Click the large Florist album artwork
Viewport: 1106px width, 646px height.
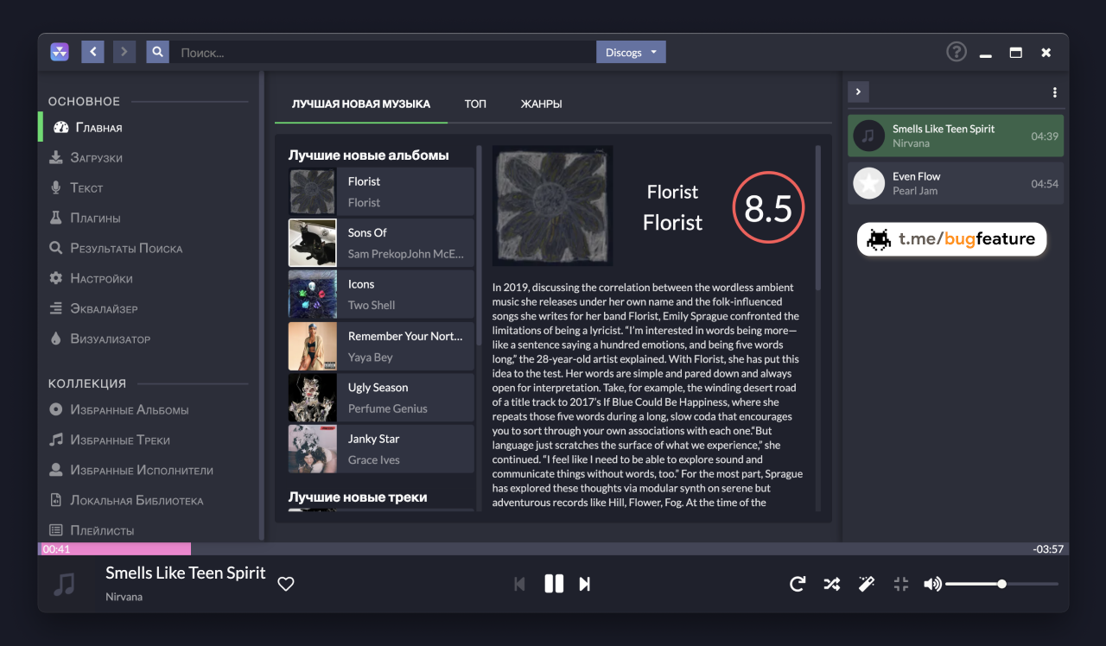click(x=553, y=206)
